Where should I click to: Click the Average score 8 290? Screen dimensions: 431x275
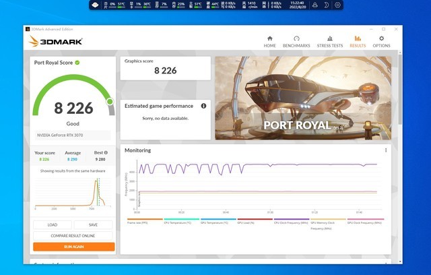pos(72,159)
